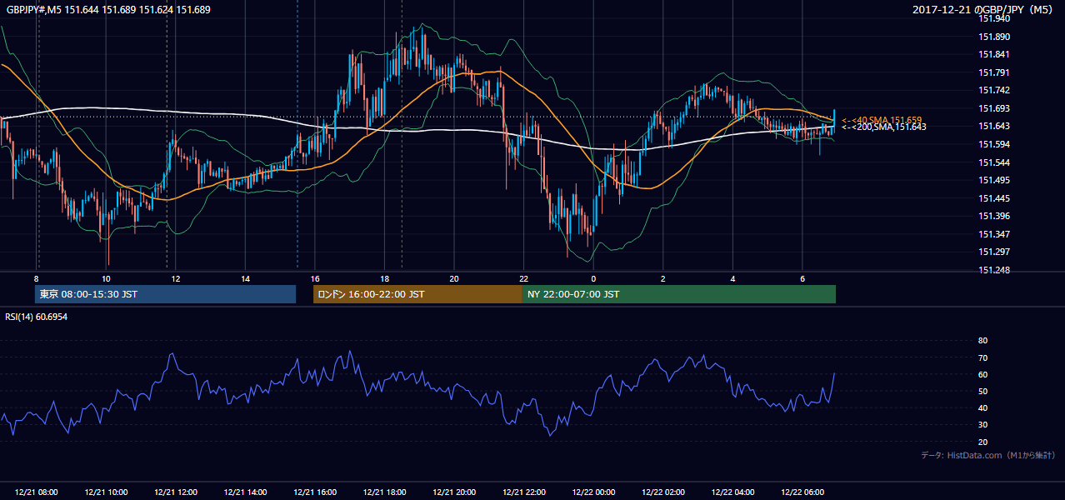Click the Tokyo 08:00-15:30 JST session bar

(165, 294)
